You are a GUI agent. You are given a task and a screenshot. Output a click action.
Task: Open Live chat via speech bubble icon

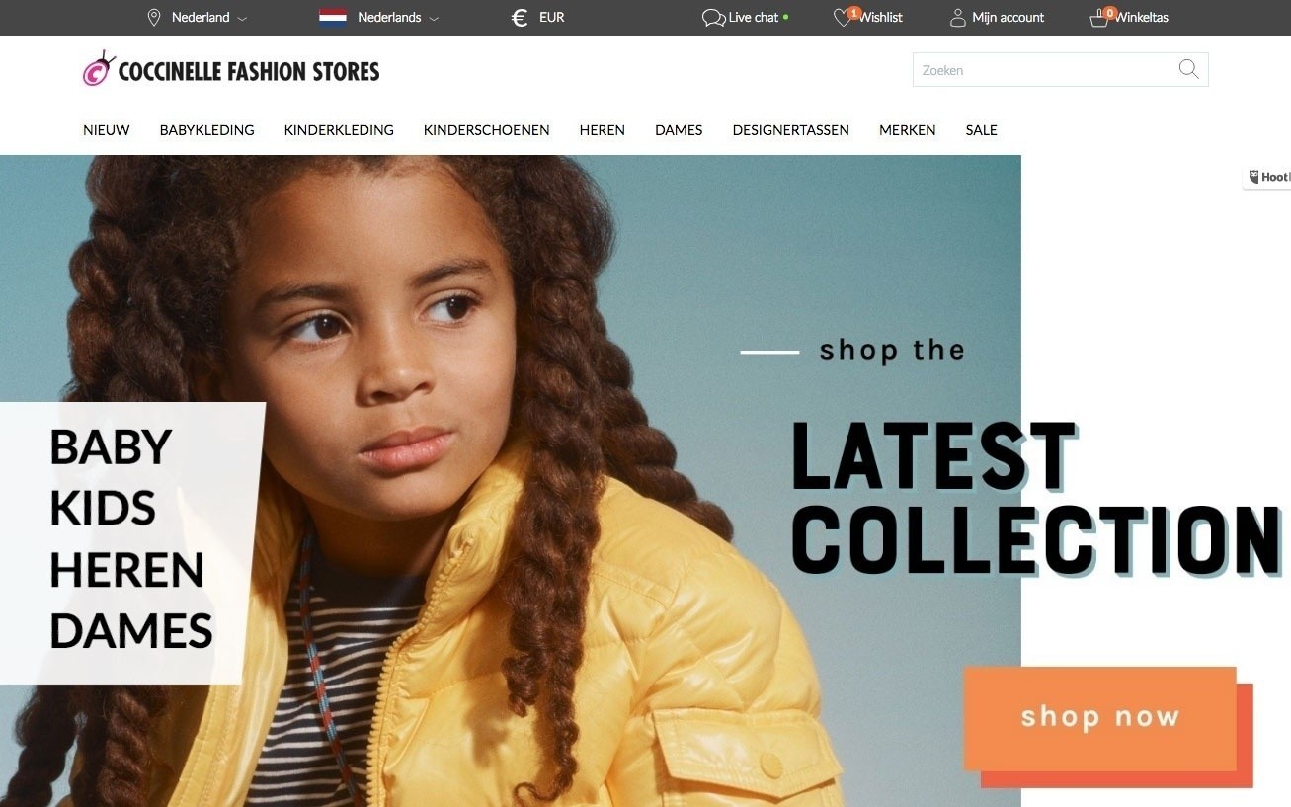point(713,18)
